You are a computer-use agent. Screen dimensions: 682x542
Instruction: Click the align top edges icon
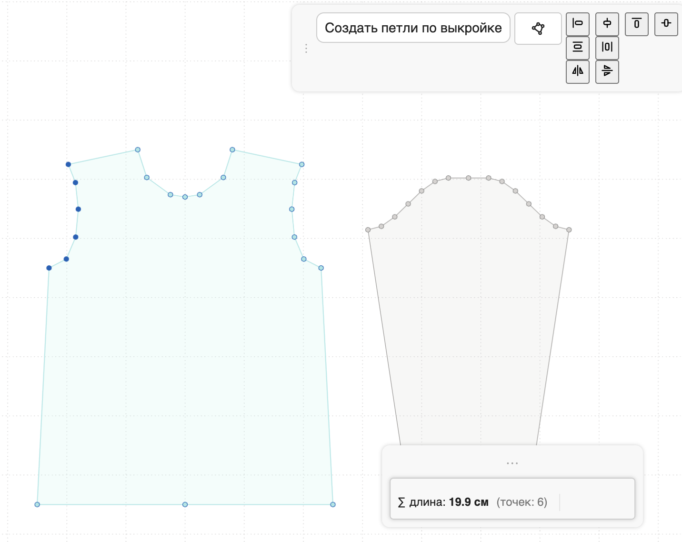[x=637, y=24]
